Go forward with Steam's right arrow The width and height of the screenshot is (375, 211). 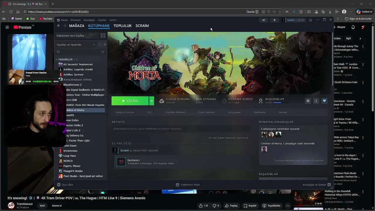[65, 26]
